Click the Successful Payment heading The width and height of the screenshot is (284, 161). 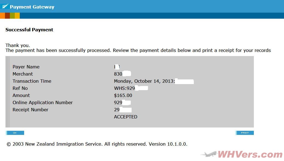coord(29,30)
